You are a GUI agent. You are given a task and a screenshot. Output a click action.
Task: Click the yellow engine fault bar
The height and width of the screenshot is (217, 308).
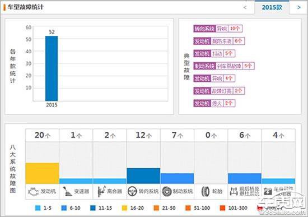tap(42, 173)
